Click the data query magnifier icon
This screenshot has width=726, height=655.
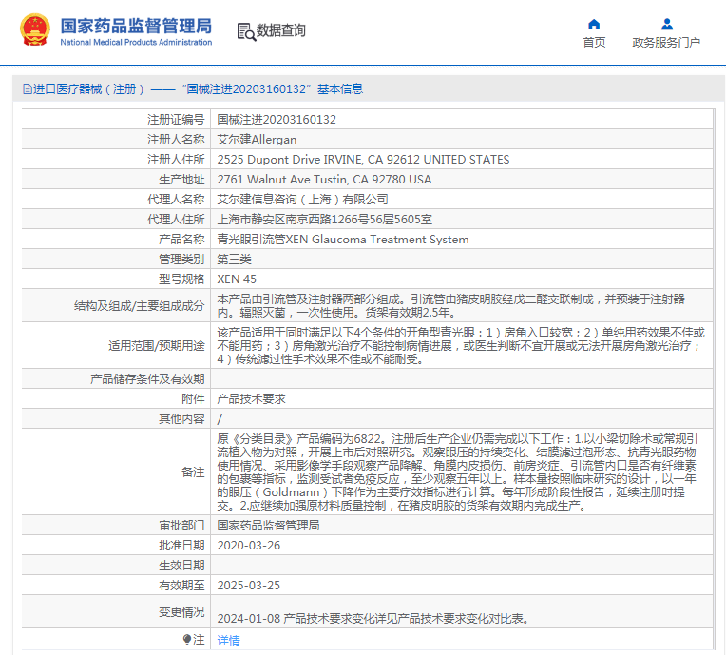click(x=246, y=31)
